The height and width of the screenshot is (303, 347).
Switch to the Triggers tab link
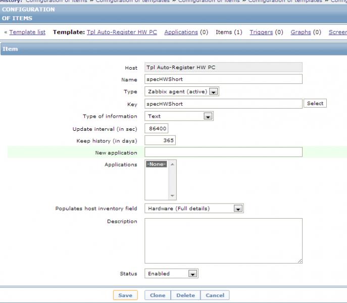(x=261, y=32)
